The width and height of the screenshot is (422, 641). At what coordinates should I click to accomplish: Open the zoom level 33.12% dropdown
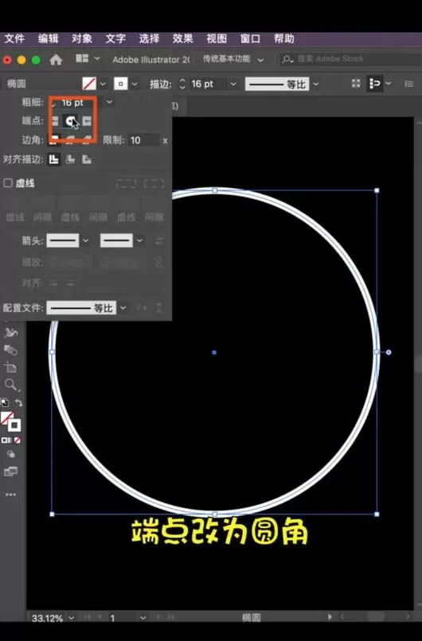point(72,617)
